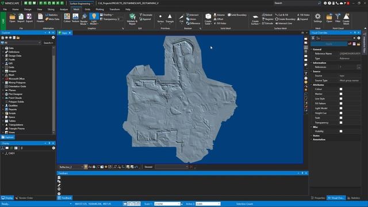The width and height of the screenshot is (368, 207).
Task: Open the Vertex primitives dropdown
Action: pyautogui.click(x=160, y=19)
